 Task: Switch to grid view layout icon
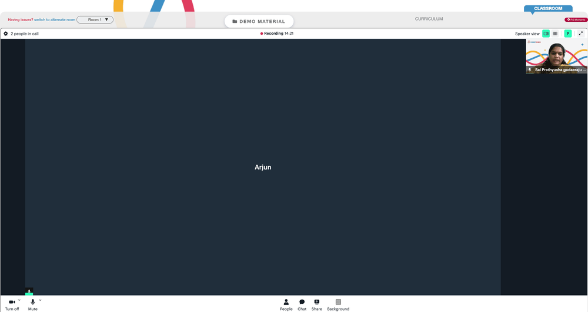click(x=555, y=34)
